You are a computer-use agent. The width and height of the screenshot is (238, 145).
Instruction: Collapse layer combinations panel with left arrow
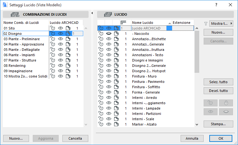(x=92, y=13)
